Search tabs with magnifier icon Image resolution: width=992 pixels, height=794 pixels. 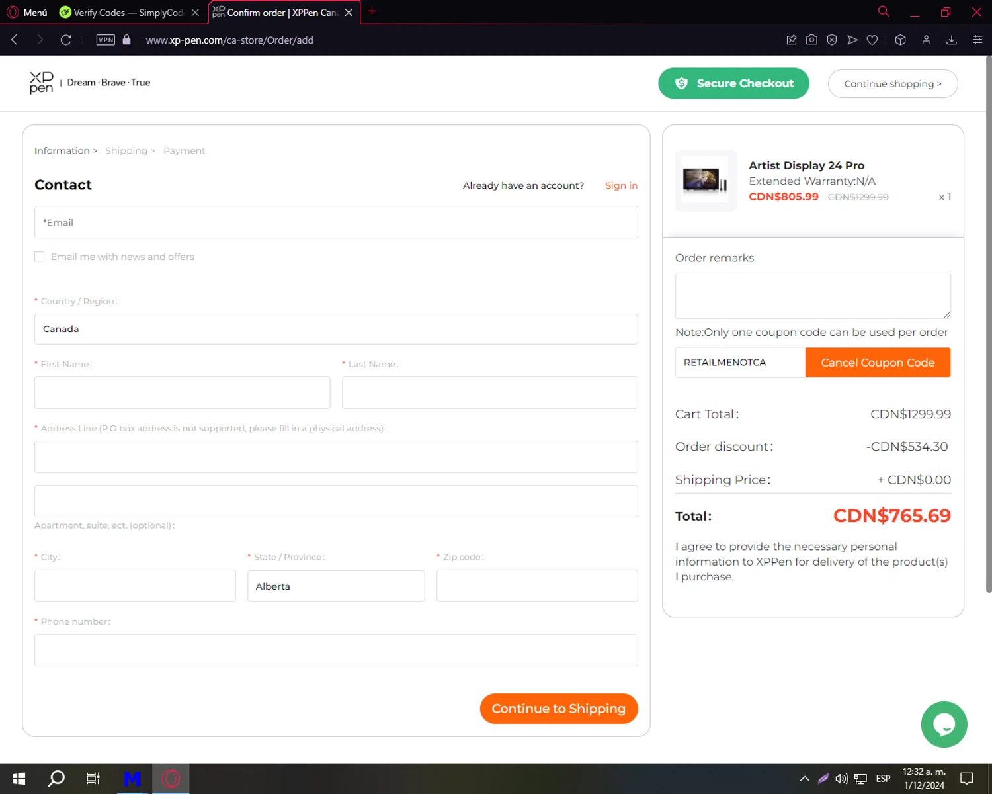pos(884,11)
